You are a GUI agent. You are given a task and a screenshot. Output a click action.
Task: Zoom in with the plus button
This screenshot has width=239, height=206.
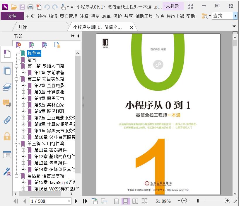(x=227, y=201)
